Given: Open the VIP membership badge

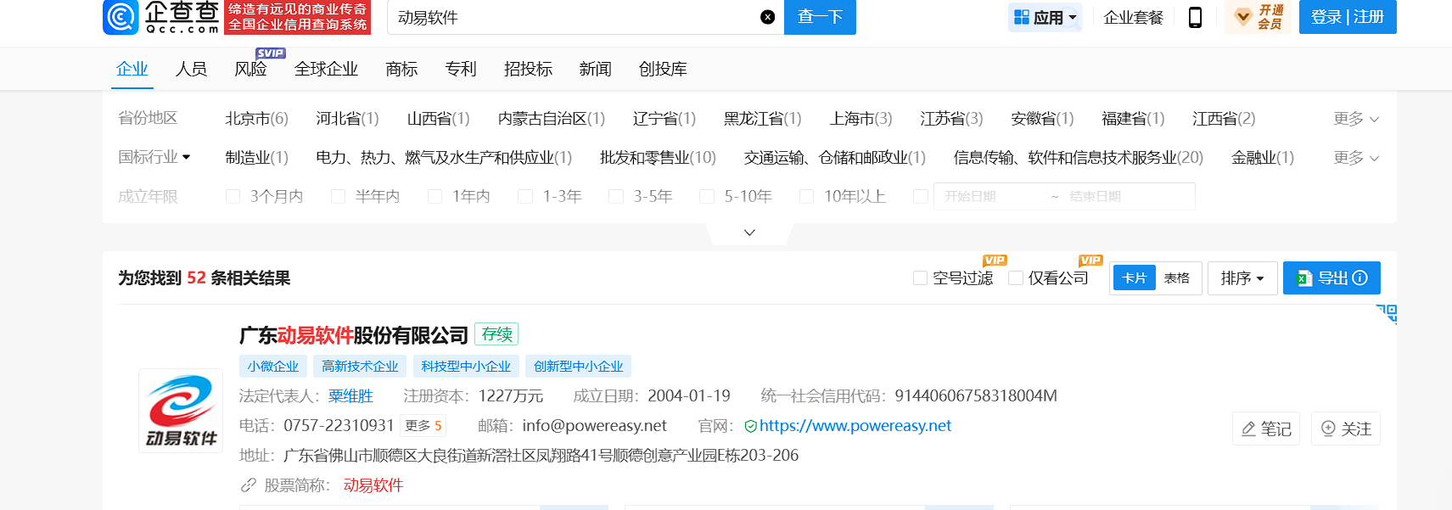Looking at the screenshot, I should pyautogui.click(x=1258, y=17).
